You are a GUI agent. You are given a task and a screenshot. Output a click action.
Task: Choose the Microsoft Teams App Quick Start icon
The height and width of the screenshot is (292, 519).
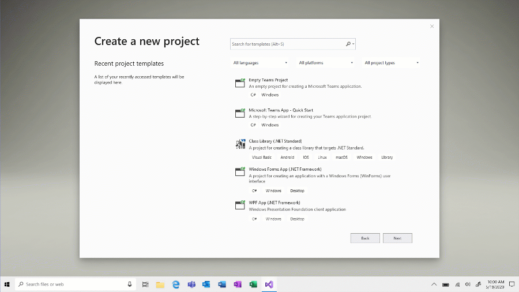[x=240, y=113]
